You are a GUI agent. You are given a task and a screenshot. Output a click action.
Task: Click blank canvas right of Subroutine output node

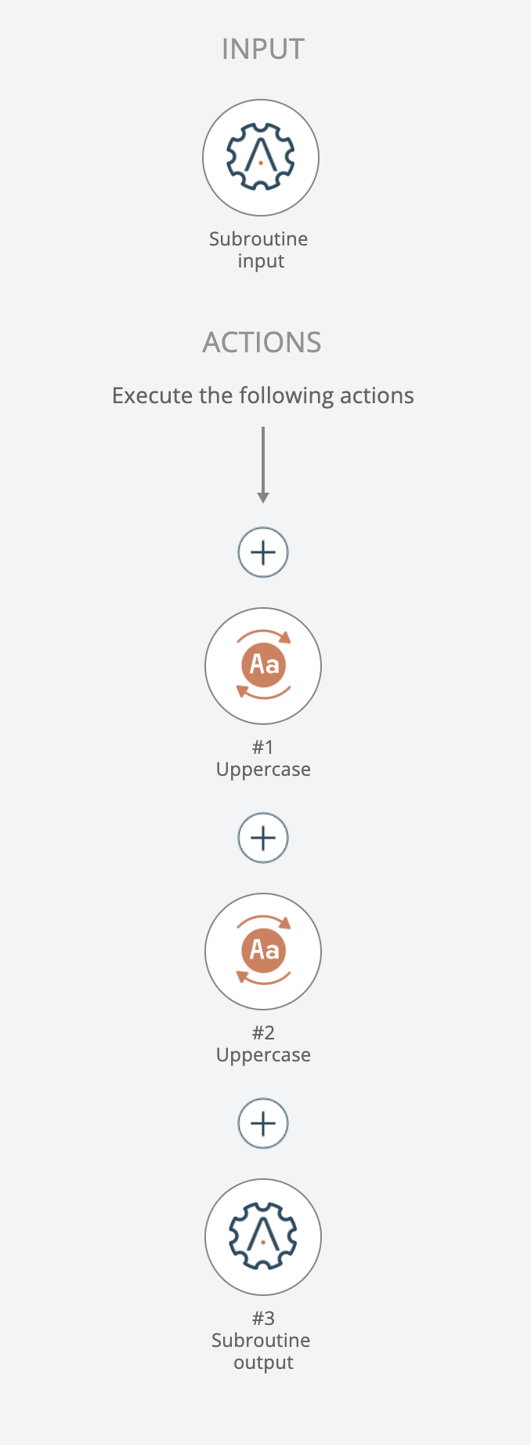click(x=431, y=1237)
